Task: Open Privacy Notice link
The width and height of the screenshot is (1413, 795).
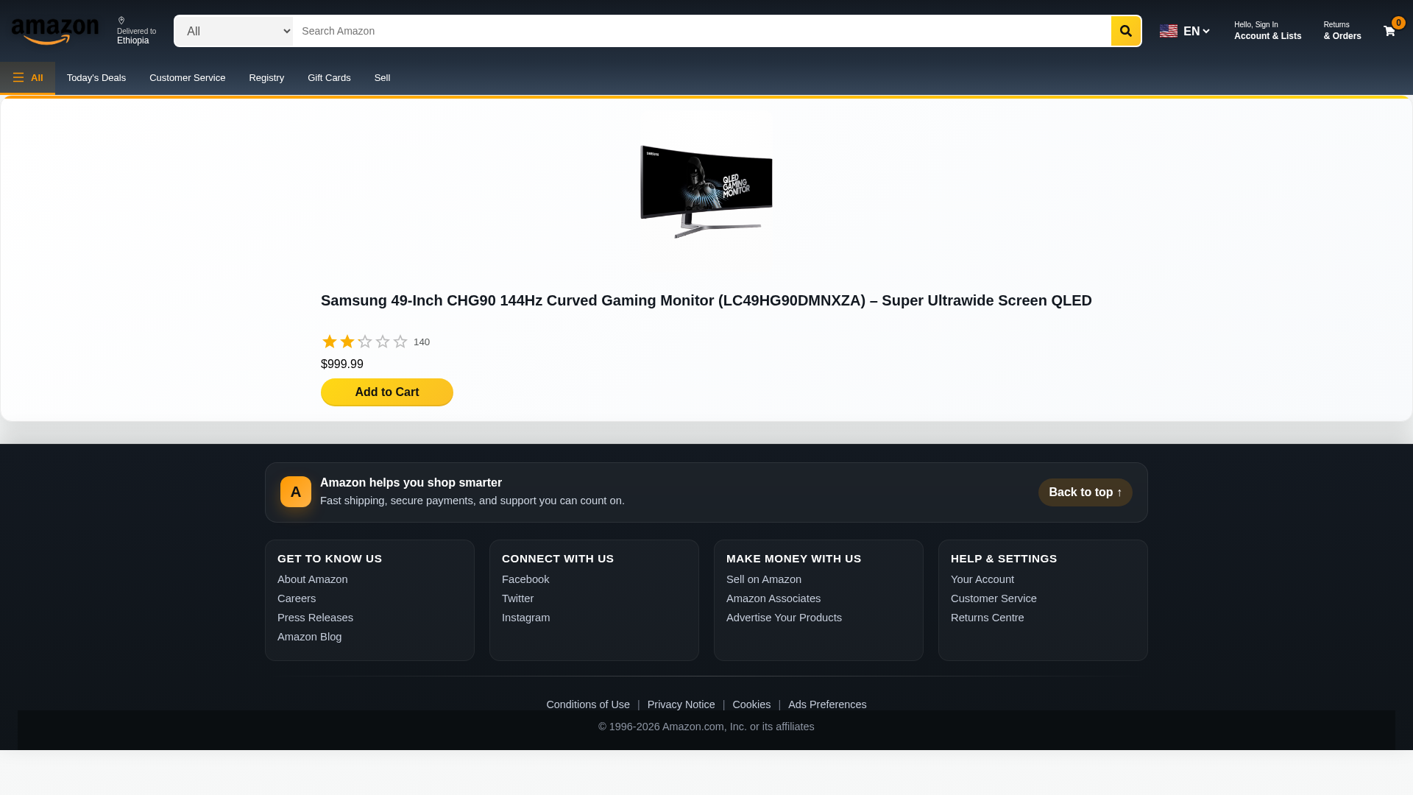Action: coord(681,704)
